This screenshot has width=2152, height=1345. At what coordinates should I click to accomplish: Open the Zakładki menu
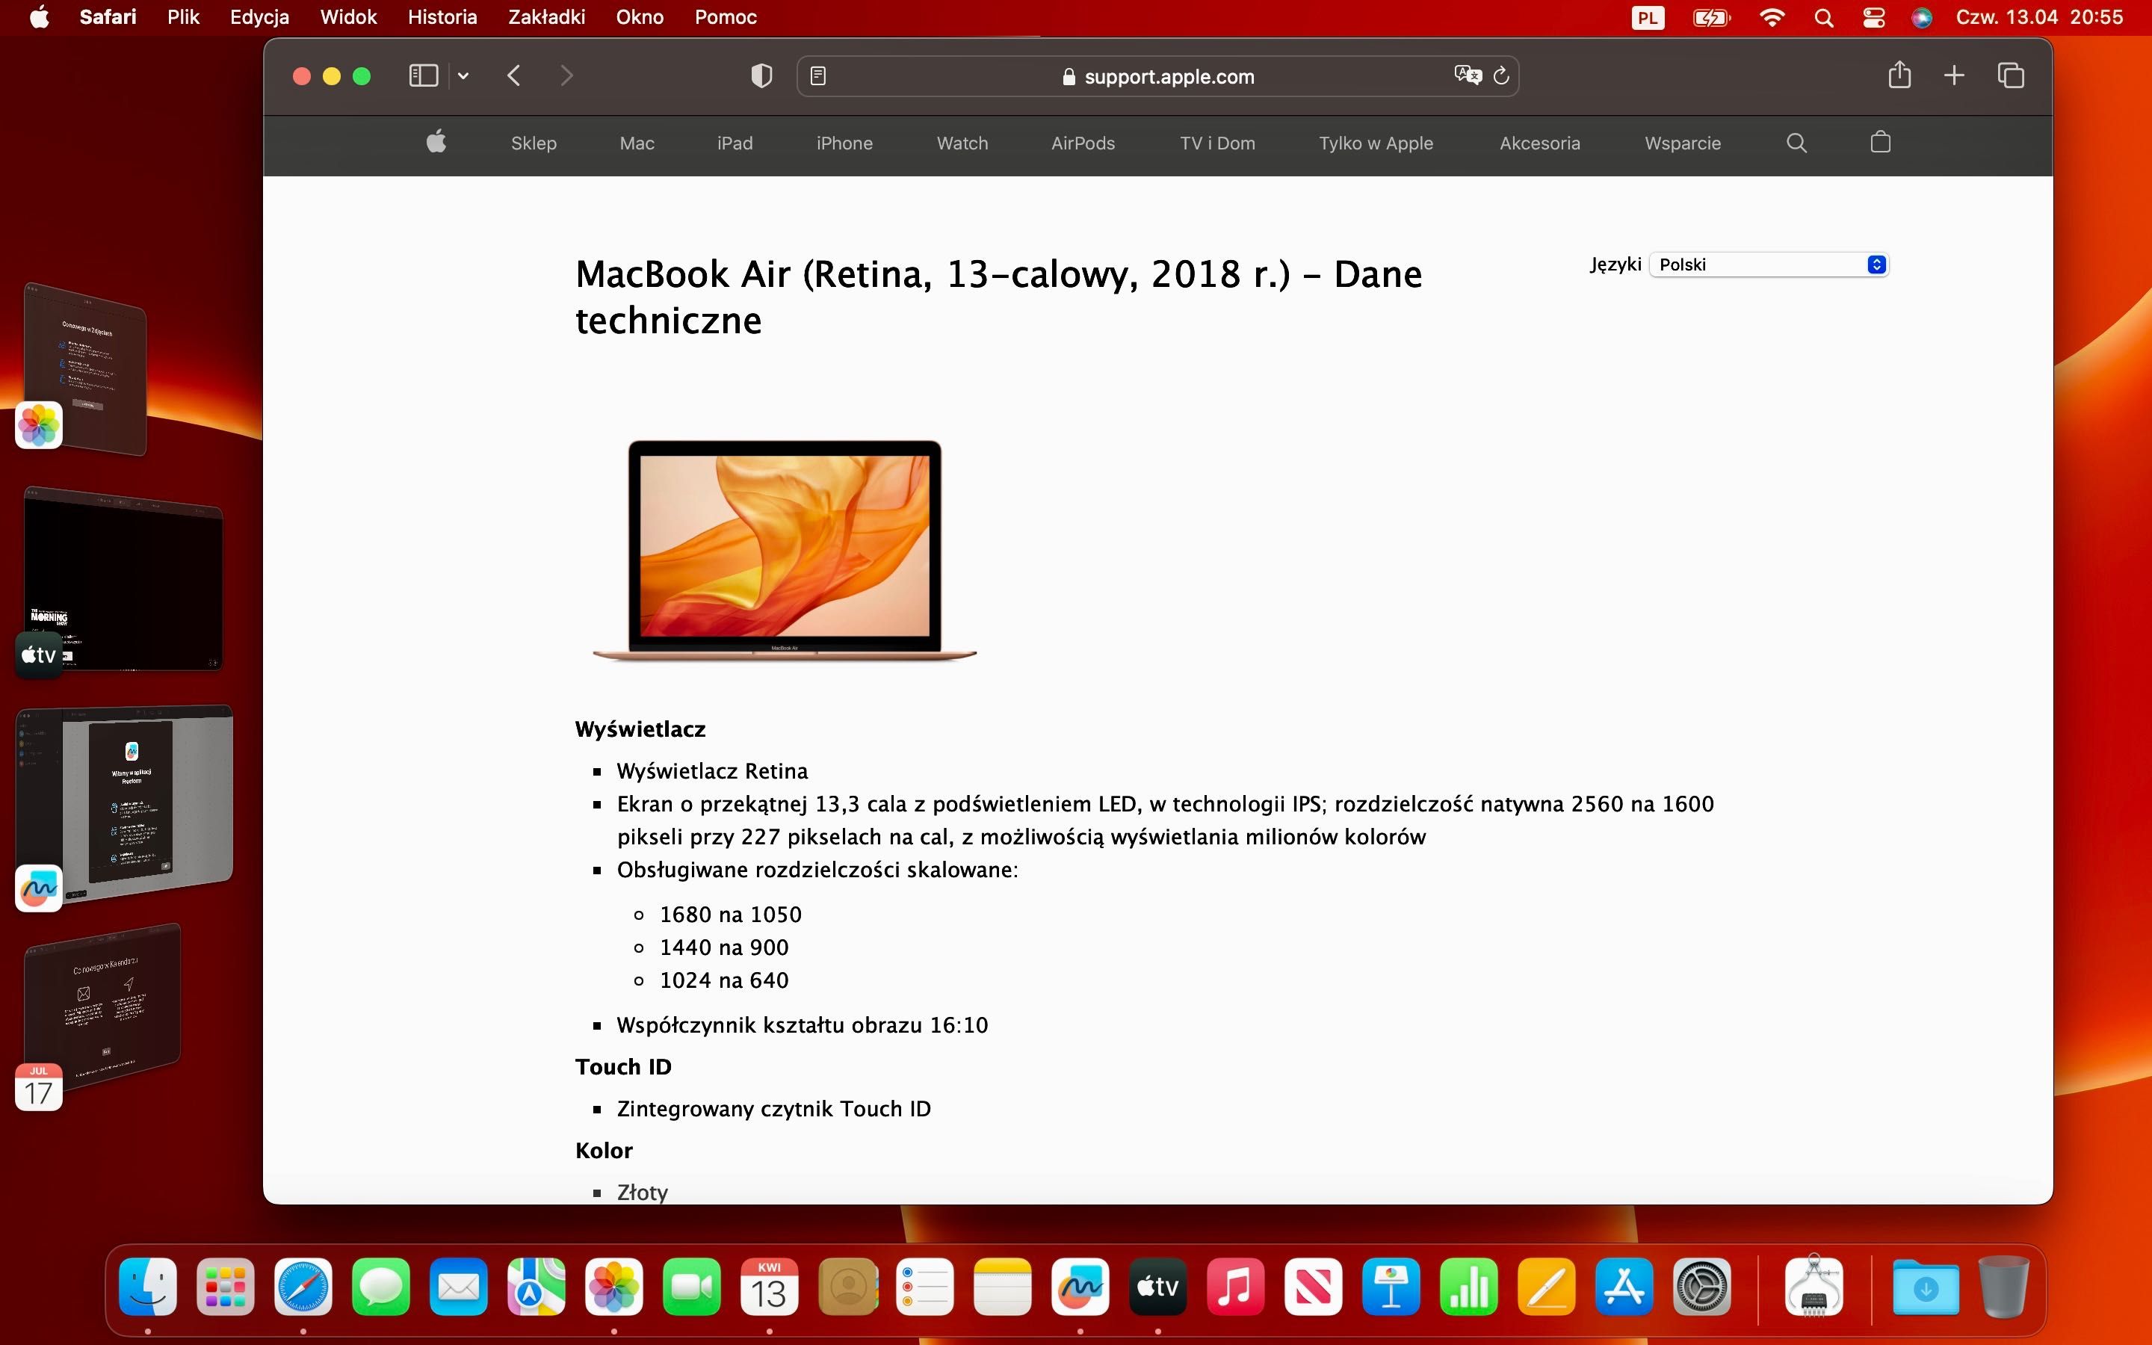[x=546, y=17]
